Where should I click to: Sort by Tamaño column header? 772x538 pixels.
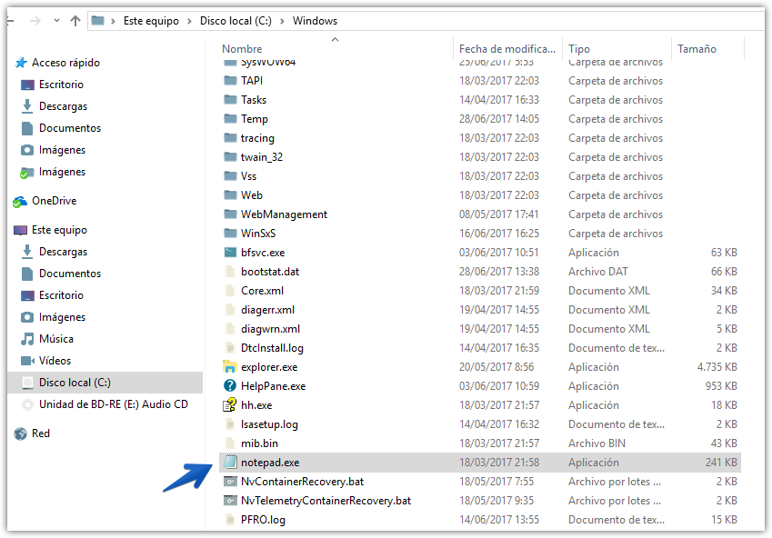697,49
